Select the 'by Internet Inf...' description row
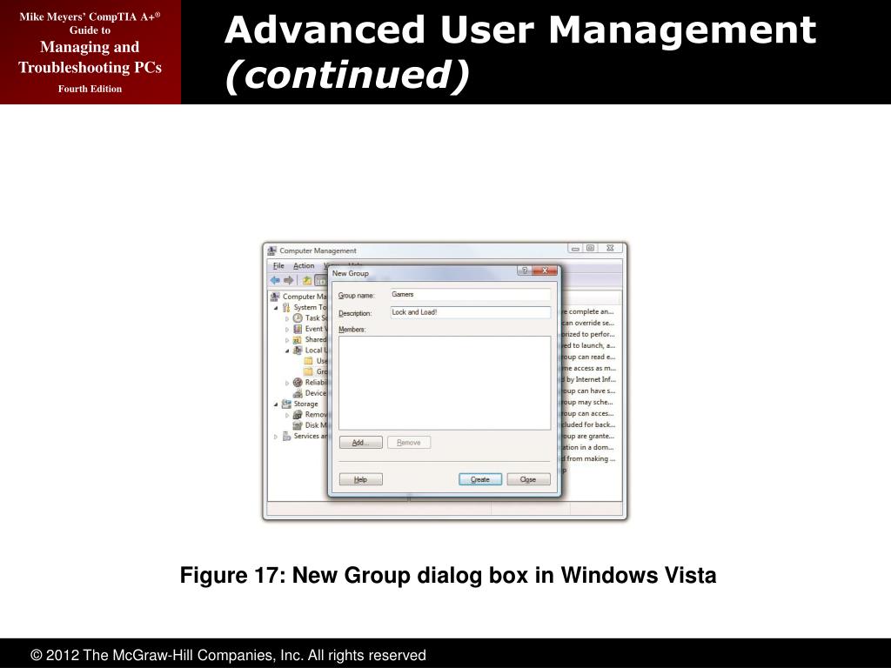 click(x=589, y=379)
